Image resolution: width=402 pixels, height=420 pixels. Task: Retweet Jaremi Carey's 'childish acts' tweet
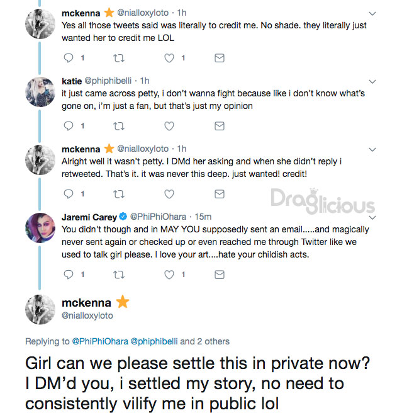pos(118,275)
